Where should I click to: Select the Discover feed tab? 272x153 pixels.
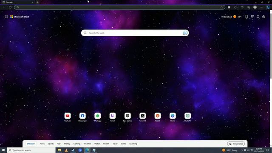(31, 144)
